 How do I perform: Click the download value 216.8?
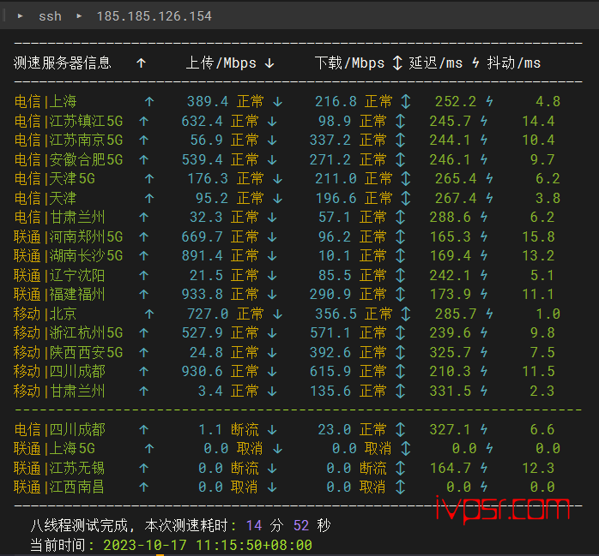click(336, 101)
